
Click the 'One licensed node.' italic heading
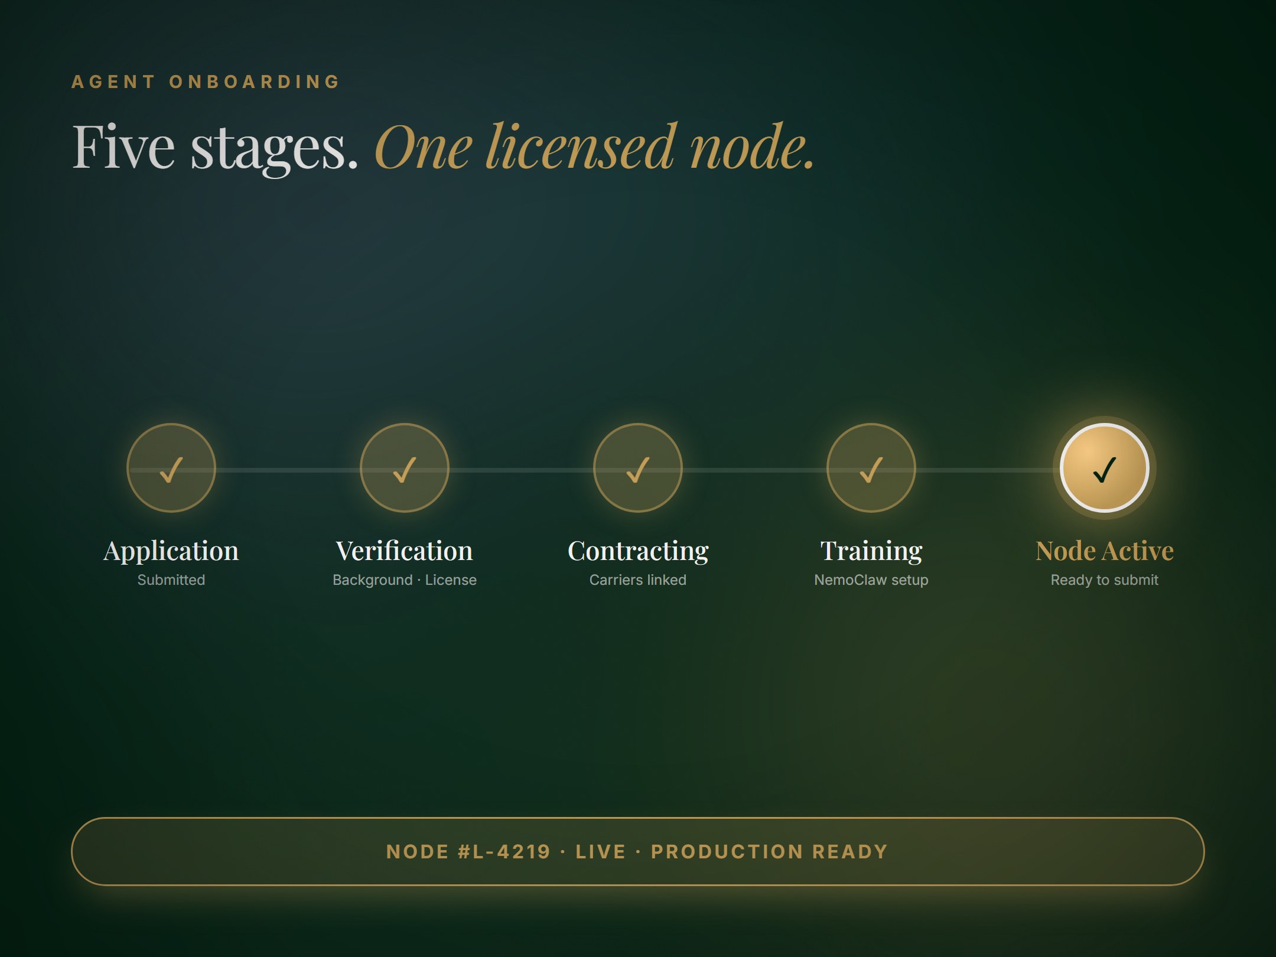(x=594, y=147)
